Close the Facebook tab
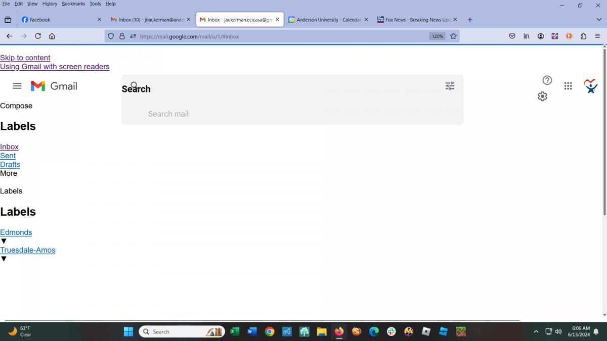 tap(99, 20)
